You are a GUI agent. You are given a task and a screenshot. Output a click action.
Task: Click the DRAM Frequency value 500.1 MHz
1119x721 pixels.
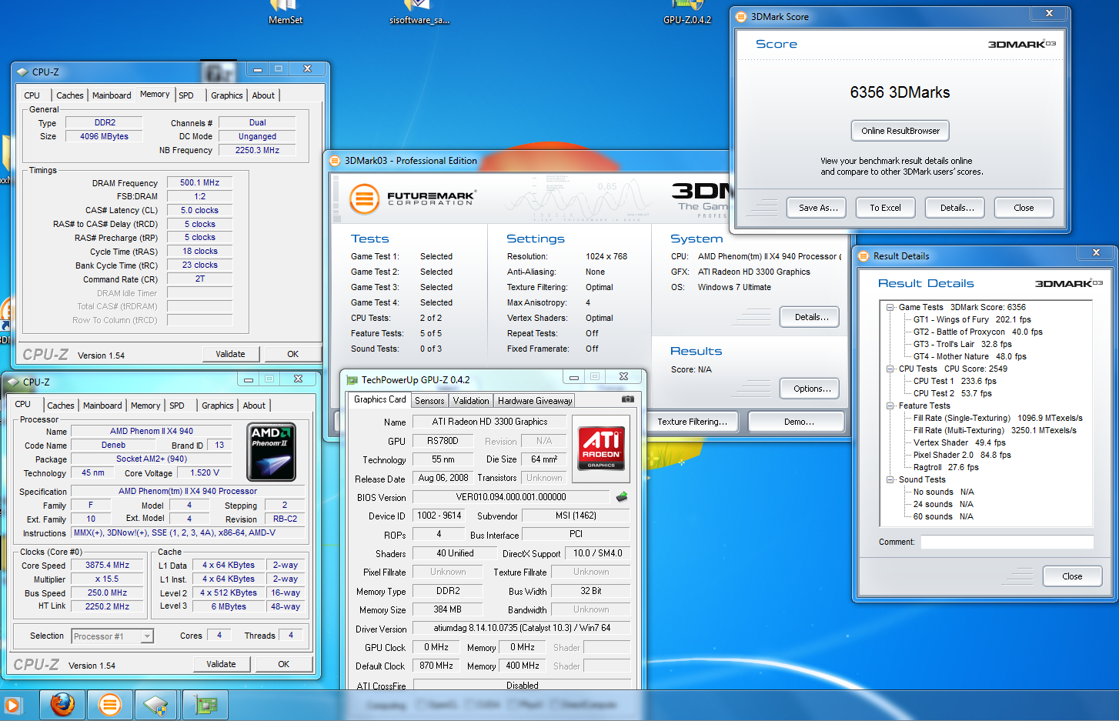click(199, 183)
